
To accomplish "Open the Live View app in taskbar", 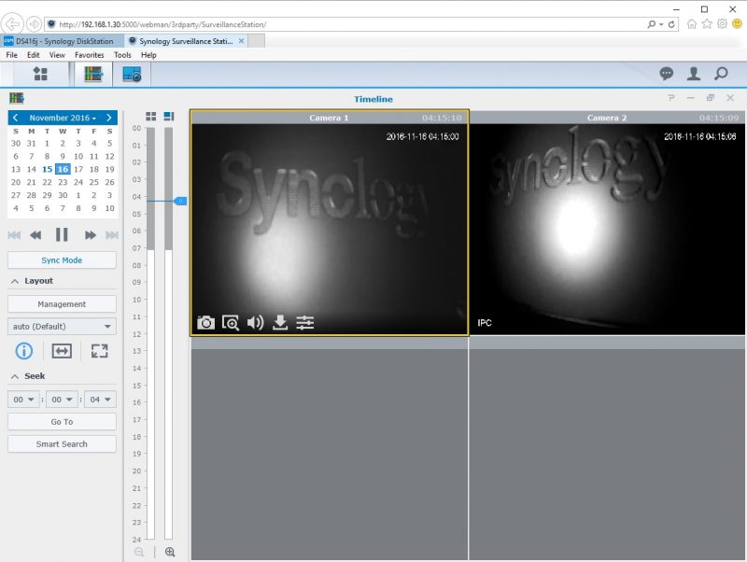I will click(x=132, y=74).
